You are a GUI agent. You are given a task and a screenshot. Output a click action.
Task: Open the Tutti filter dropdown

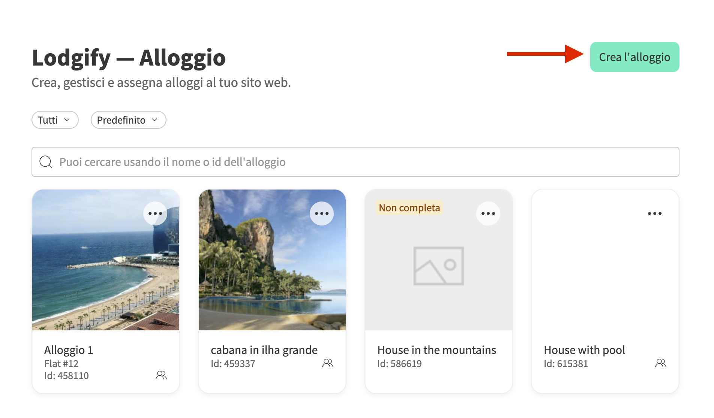(55, 120)
